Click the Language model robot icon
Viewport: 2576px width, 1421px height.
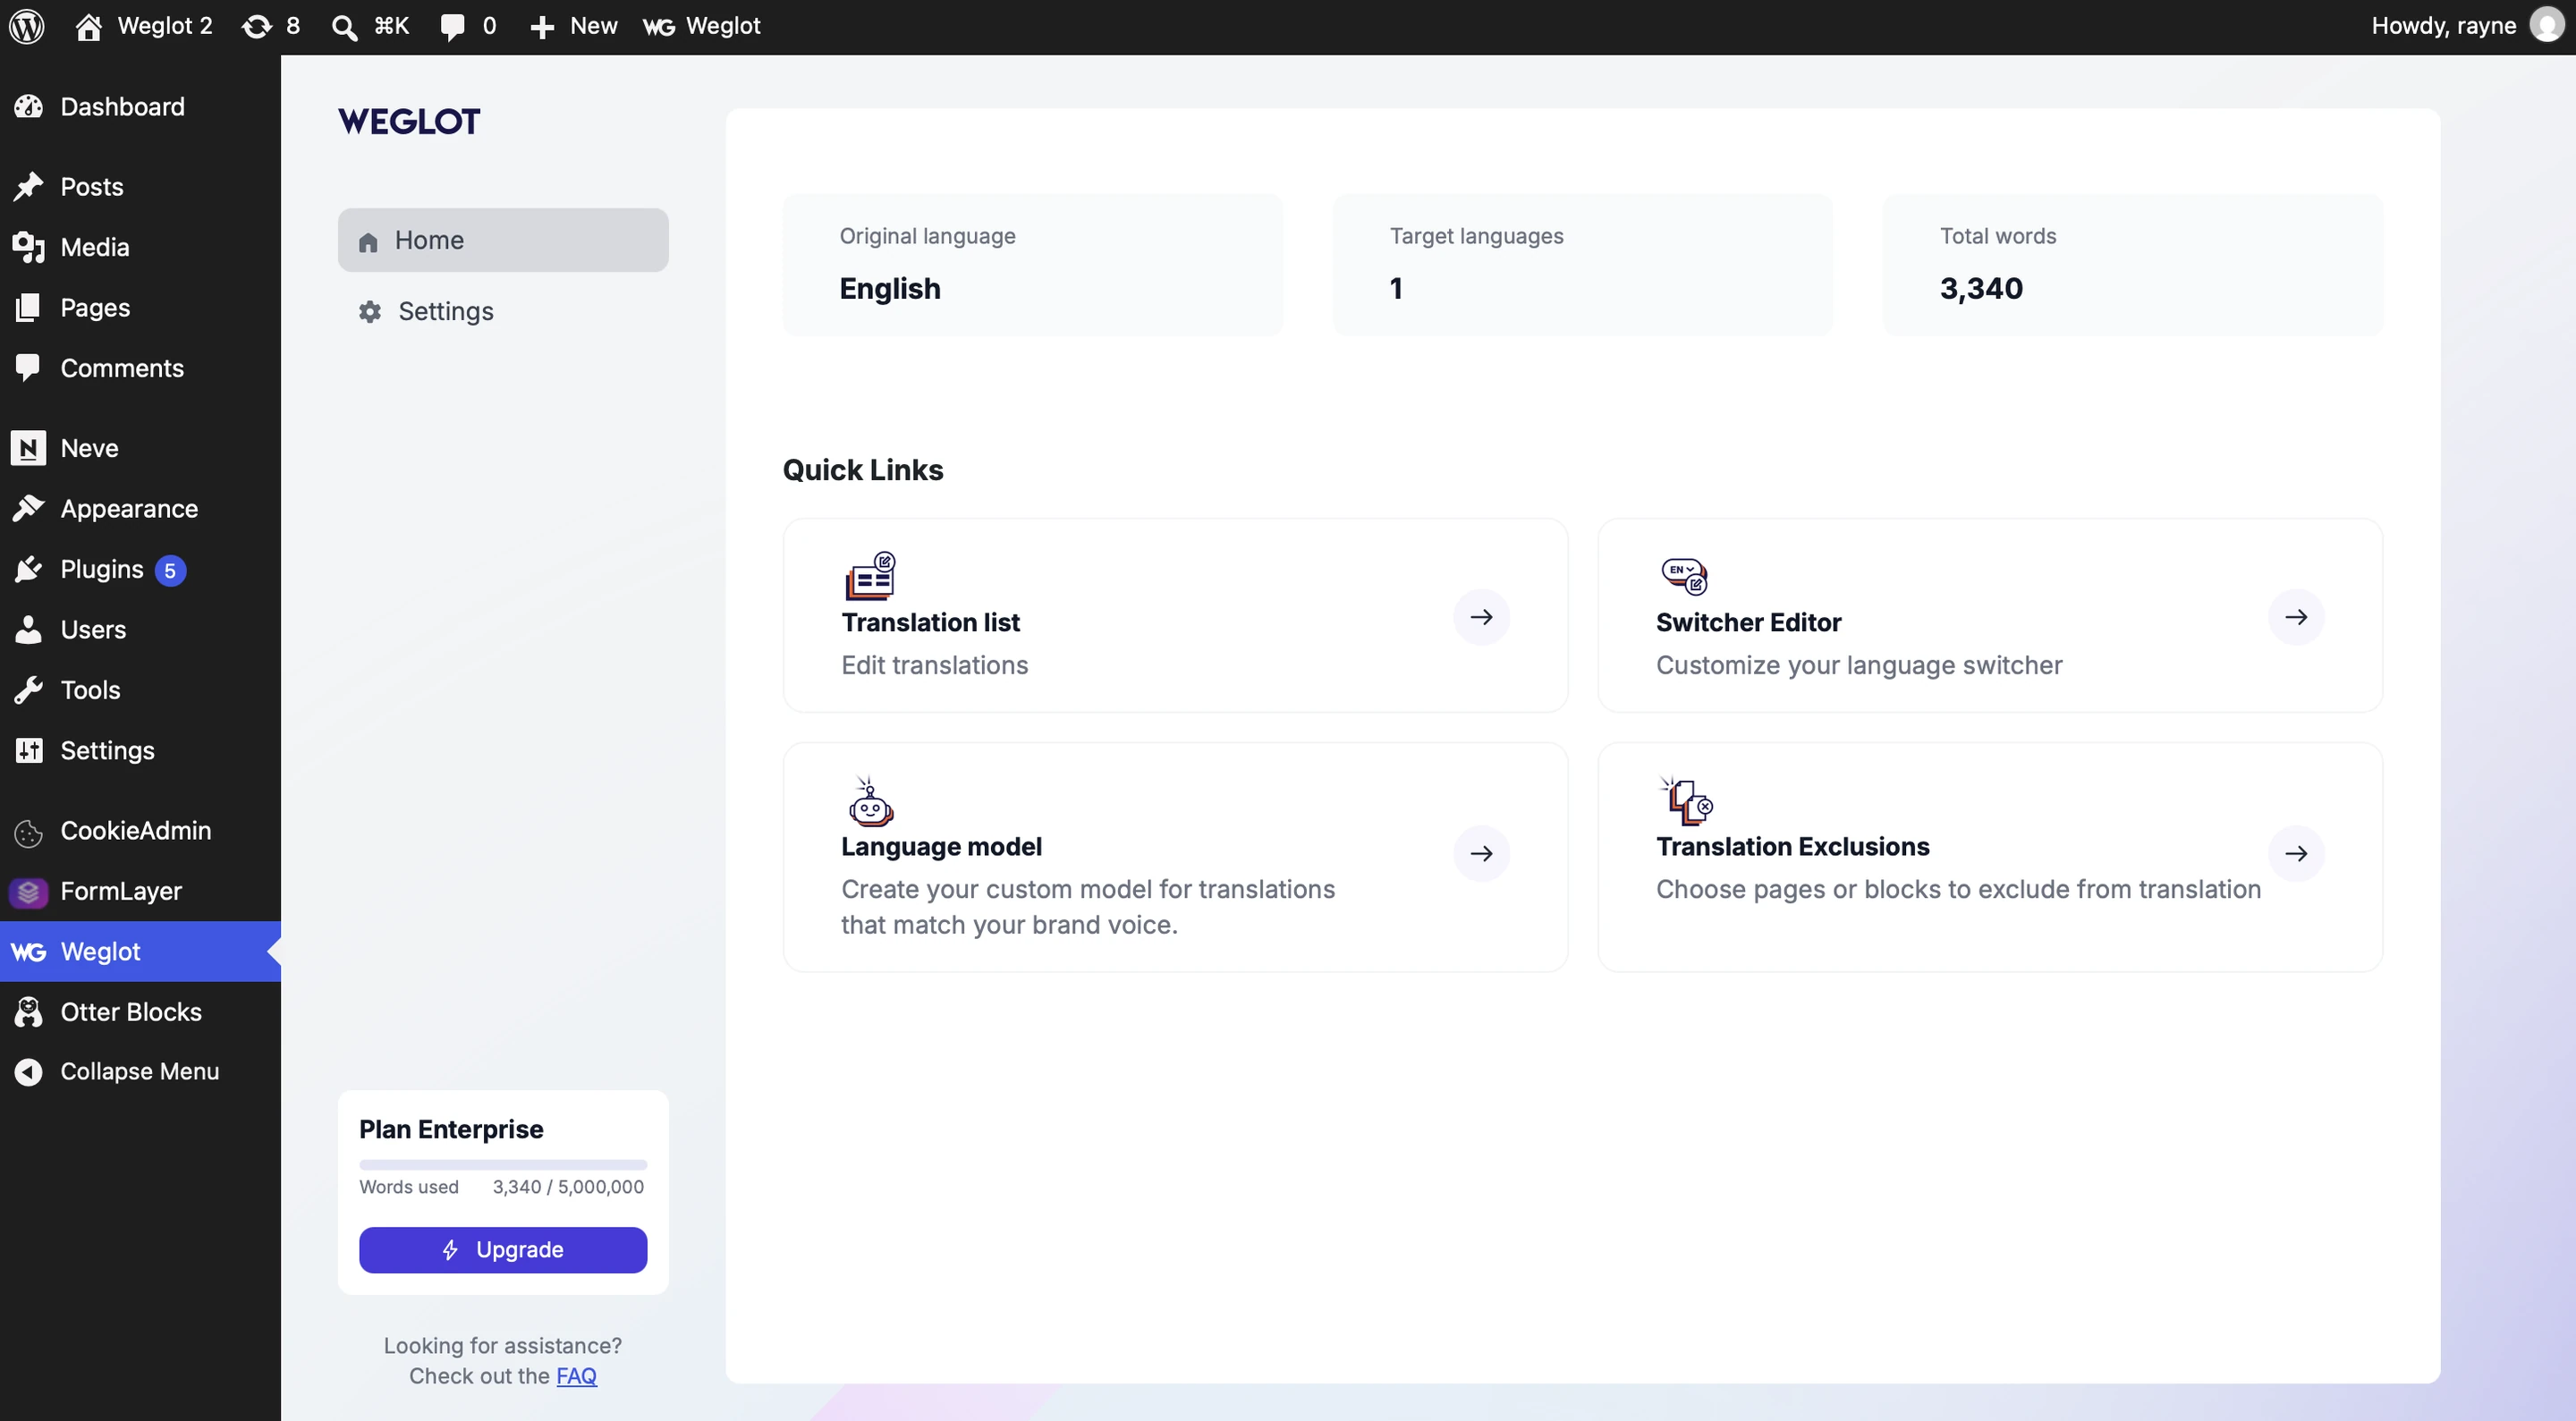[x=870, y=801]
